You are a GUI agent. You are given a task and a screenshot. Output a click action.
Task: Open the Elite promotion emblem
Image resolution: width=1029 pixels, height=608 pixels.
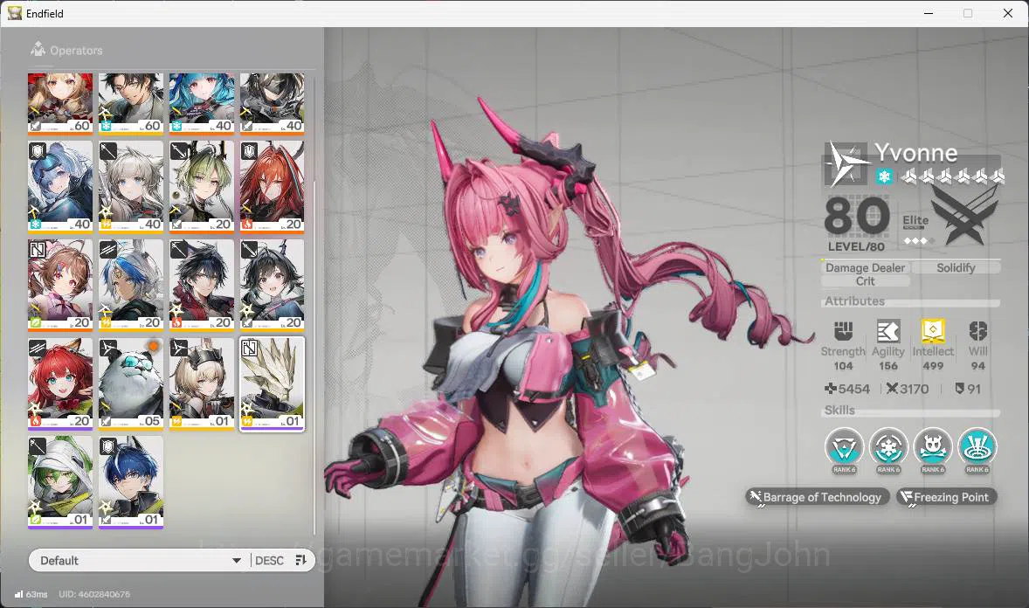tap(964, 214)
